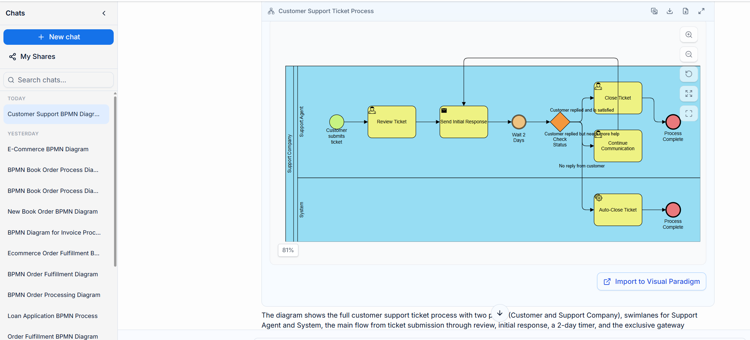Open Order Fulfillment BPMN Diagram chat

coord(53,336)
